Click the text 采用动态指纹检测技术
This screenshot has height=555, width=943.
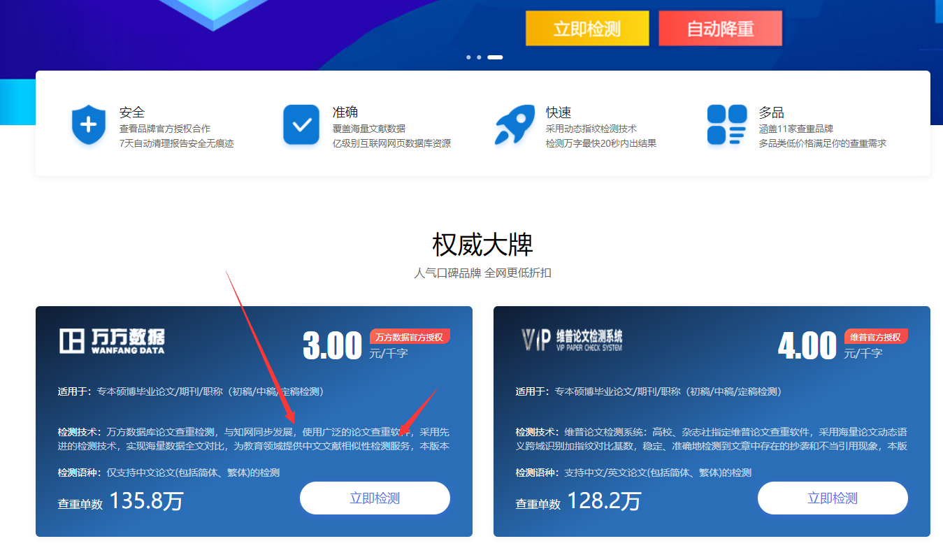click(591, 129)
